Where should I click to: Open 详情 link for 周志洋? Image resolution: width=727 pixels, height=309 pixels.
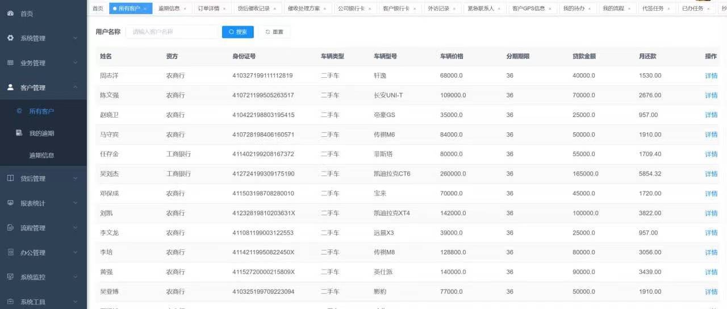(x=711, y=76)
